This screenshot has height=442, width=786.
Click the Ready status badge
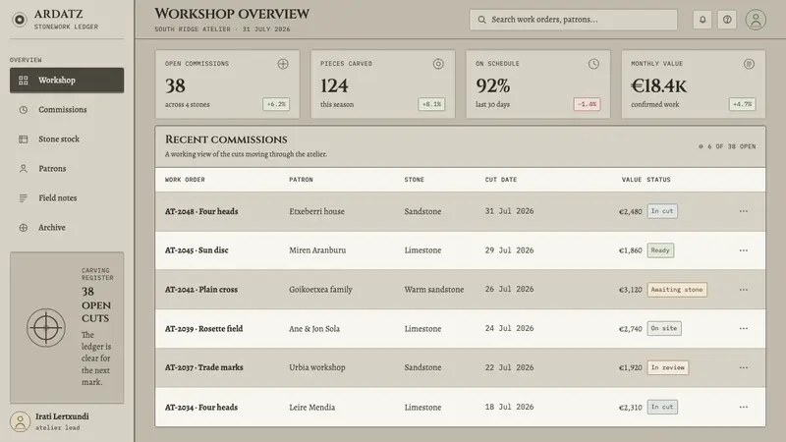(660, 250)
